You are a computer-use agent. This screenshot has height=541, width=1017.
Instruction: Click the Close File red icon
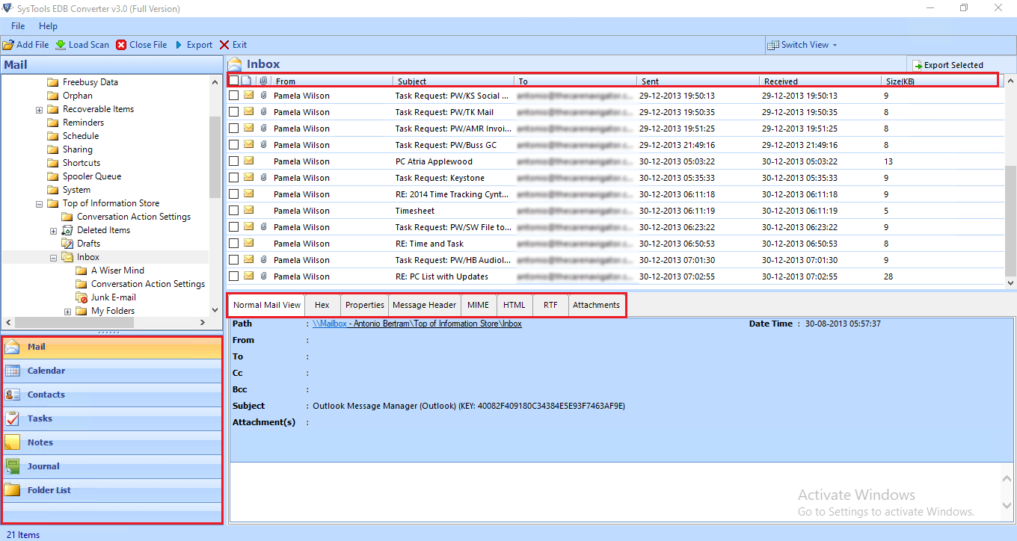pos(121,45)
